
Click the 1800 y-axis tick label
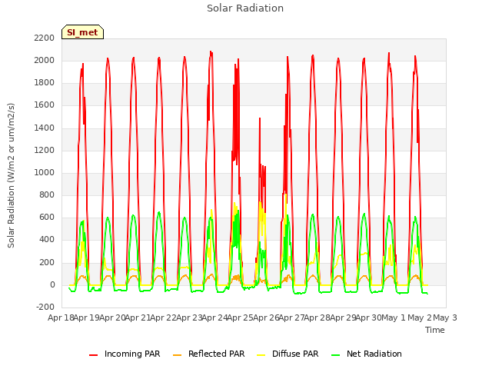pos(45,83)
